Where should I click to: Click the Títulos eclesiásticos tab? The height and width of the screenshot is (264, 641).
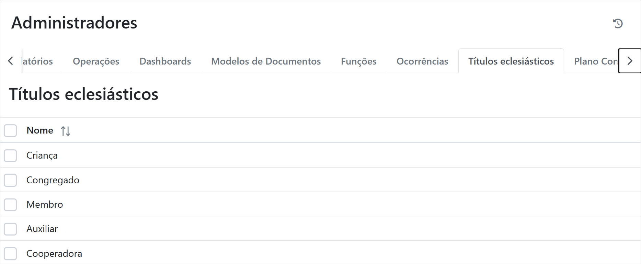[511, 61]
